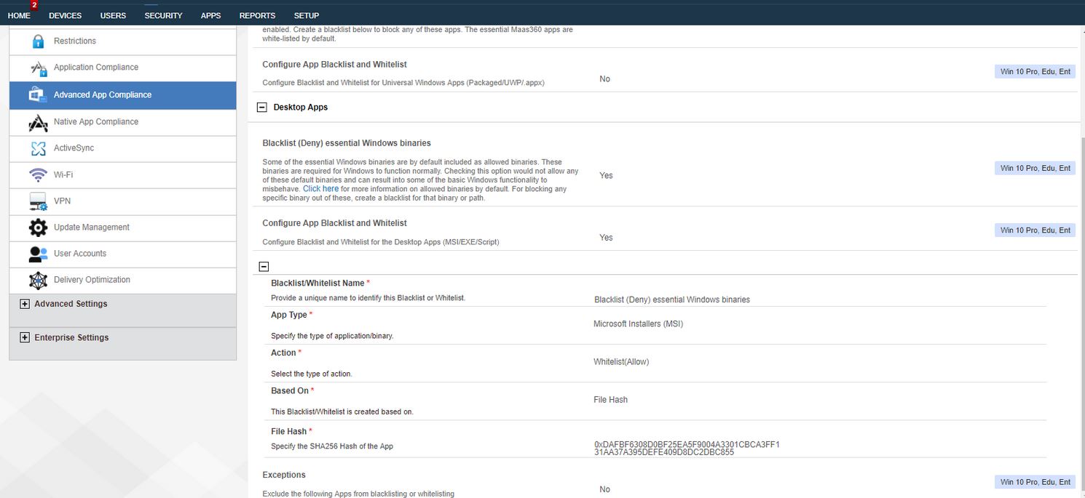The image size is (1085, 498).
Task: Click the Win 10 badge beside Desktop Apps blacklist
Action: tap(1035, 230)
